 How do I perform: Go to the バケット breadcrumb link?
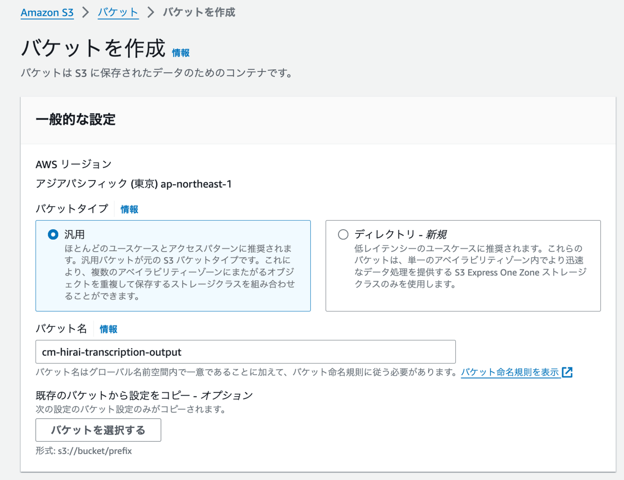point(118,12)
